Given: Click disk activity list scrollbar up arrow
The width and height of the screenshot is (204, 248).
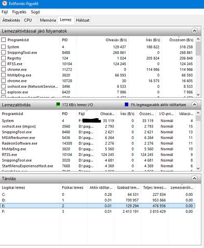Looking at the screenshot, I should point(198,113).
